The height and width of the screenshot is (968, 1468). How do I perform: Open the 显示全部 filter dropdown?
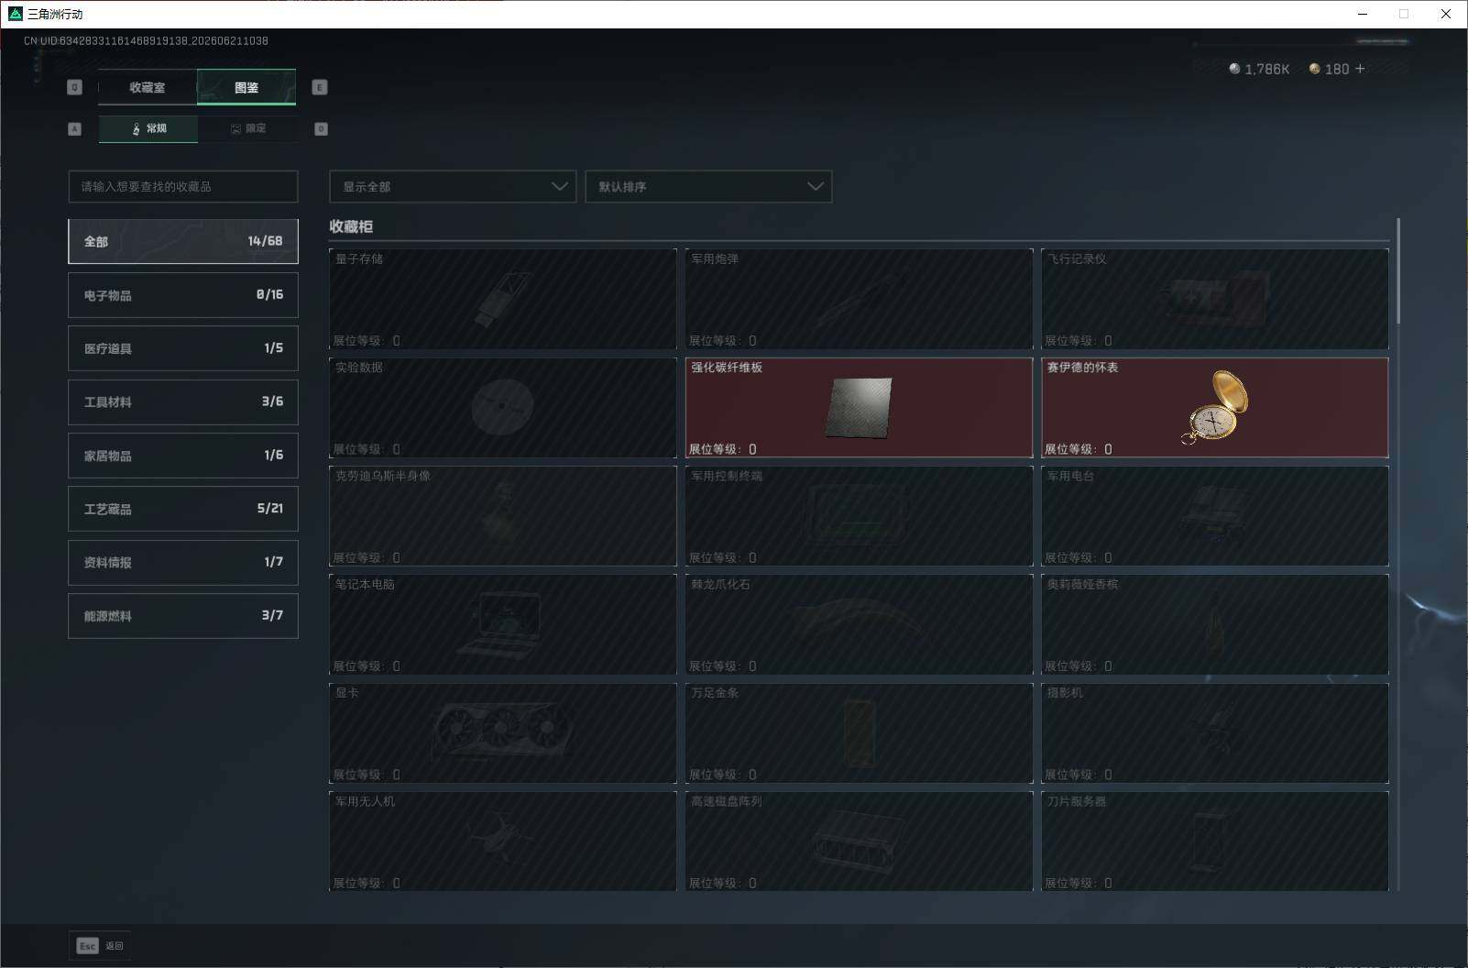(453, 186)
